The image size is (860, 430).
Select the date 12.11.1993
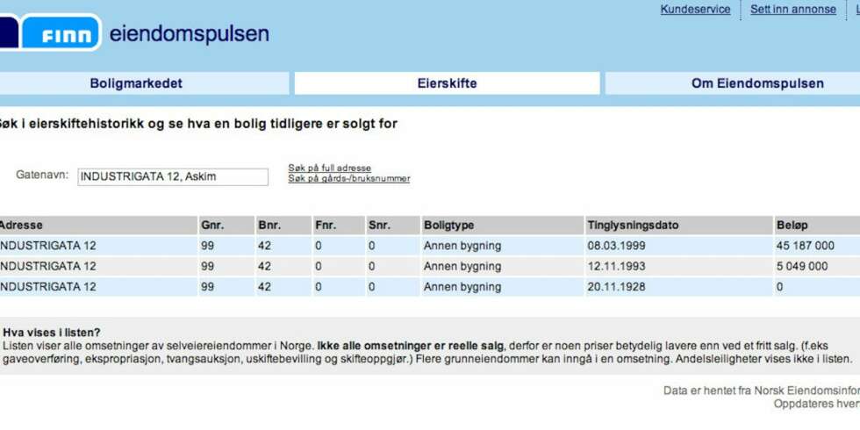click(616, 267)
